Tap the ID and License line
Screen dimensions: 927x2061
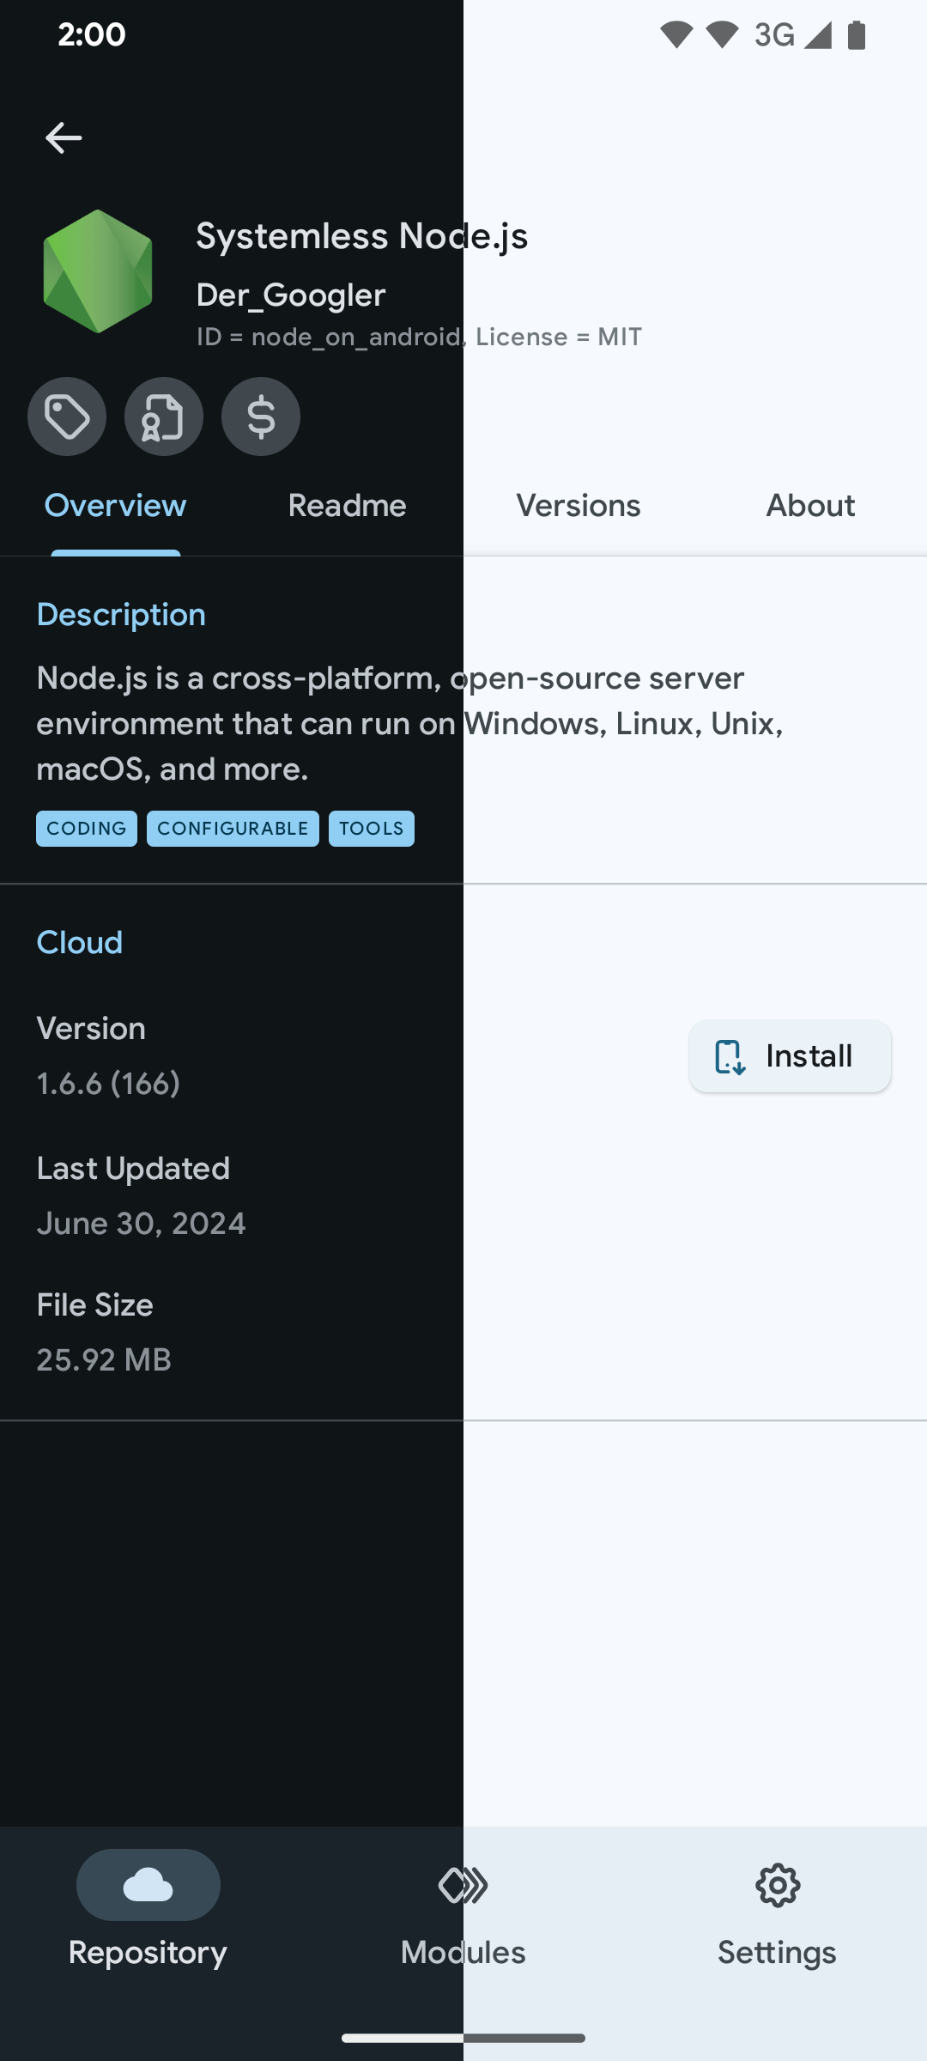pos(419,337)
